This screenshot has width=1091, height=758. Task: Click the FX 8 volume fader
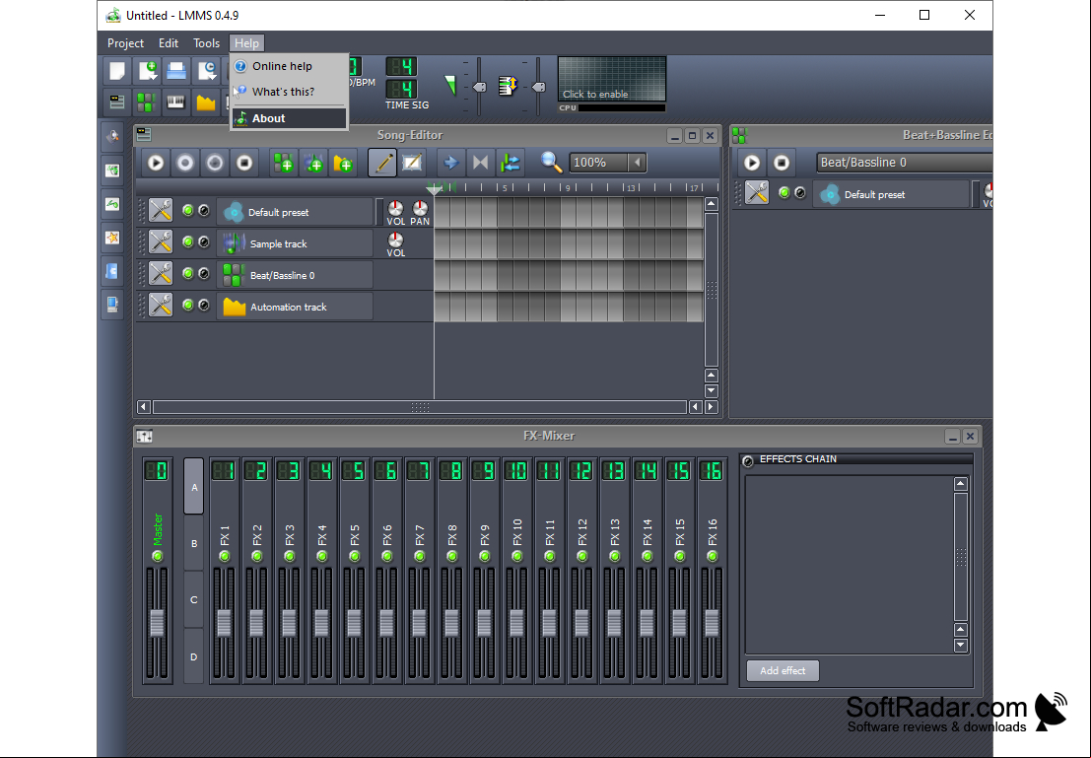point(451,622)
